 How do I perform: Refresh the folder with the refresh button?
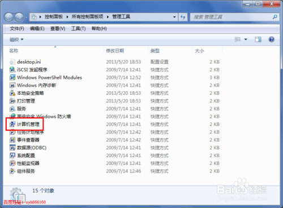(x=183, y=17)
